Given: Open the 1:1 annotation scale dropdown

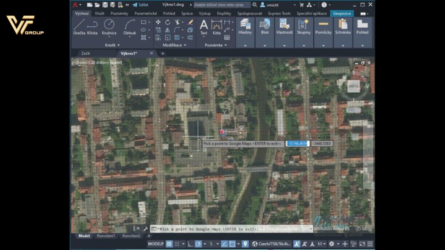Looking at the screenshot, I should coord(322,244).
